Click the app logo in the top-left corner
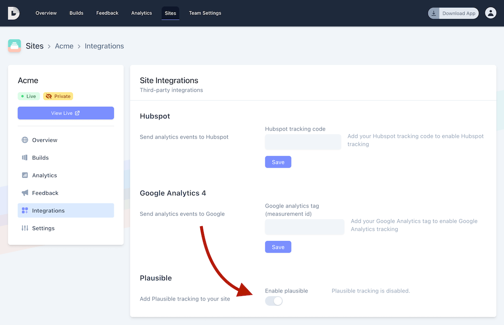The height and width of the screenshot is (325, 504). 14,13
